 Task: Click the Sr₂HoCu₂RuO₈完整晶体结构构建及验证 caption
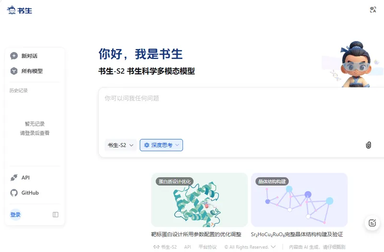(297, 234)
